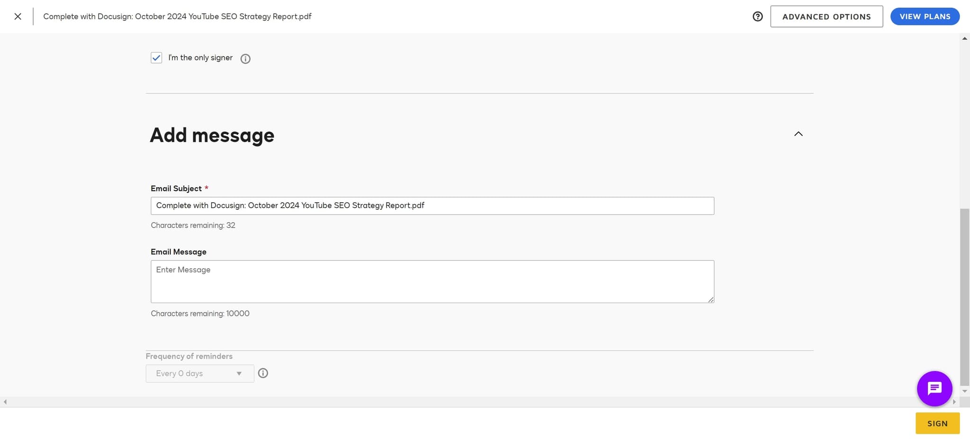Viewport: 970px width, 439px height.
Task: Open the purple chat support bubble
Action: click(x=934, y=388)
